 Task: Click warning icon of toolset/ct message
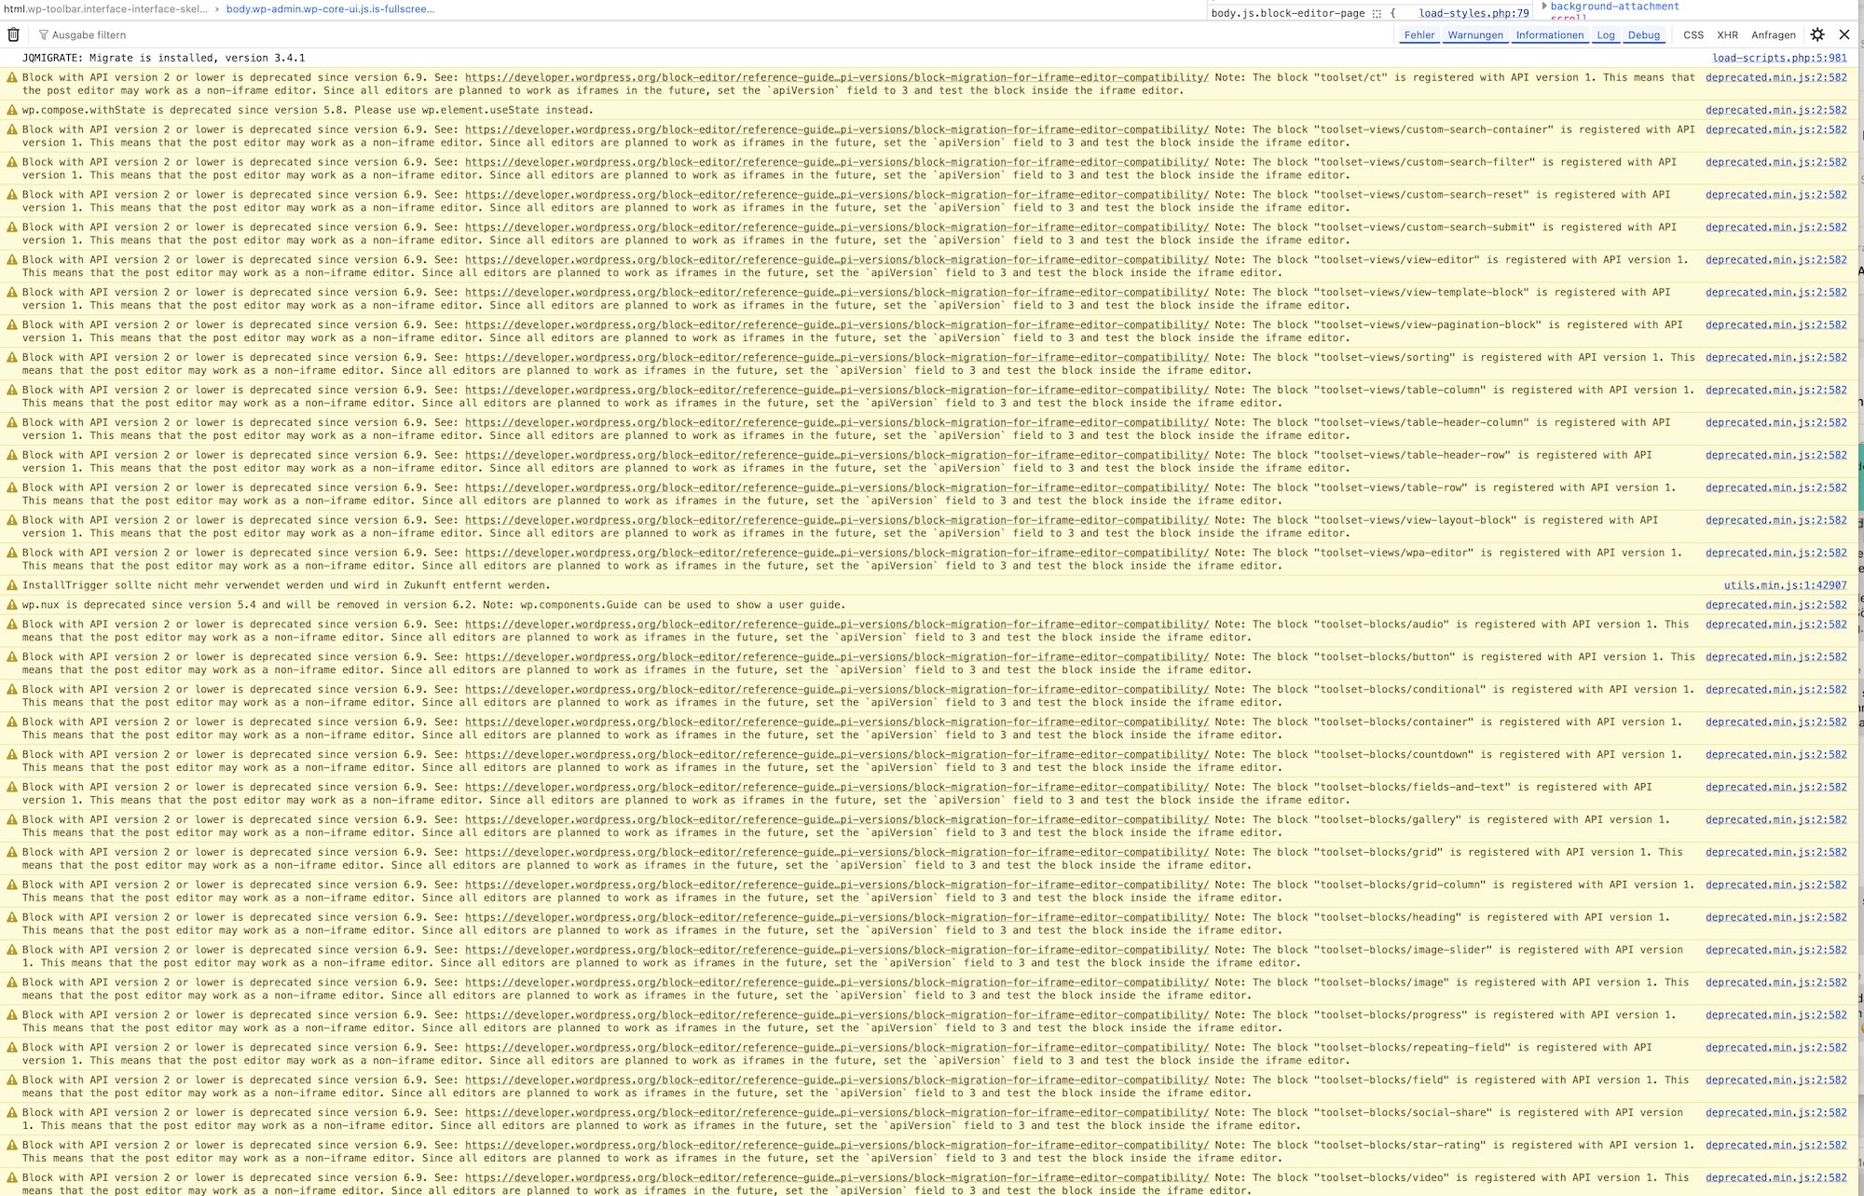12,78
